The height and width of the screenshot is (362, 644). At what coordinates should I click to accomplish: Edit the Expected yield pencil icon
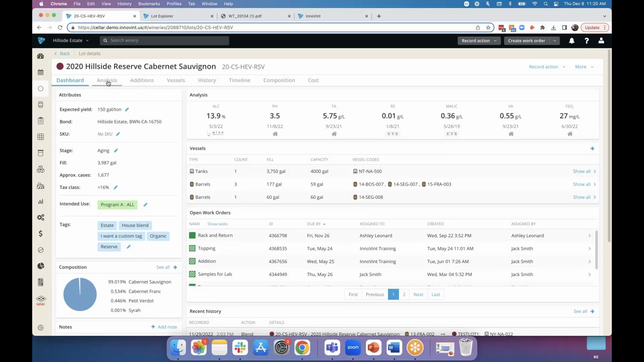pos(127,110)
